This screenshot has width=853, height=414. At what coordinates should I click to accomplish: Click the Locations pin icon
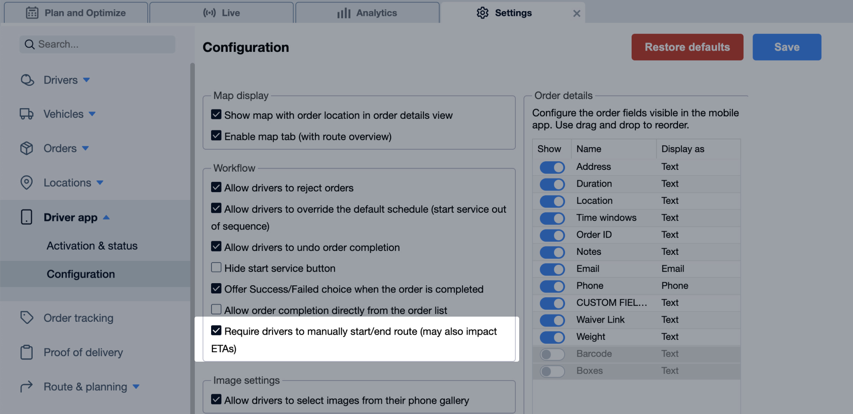[x=27, y=182]
